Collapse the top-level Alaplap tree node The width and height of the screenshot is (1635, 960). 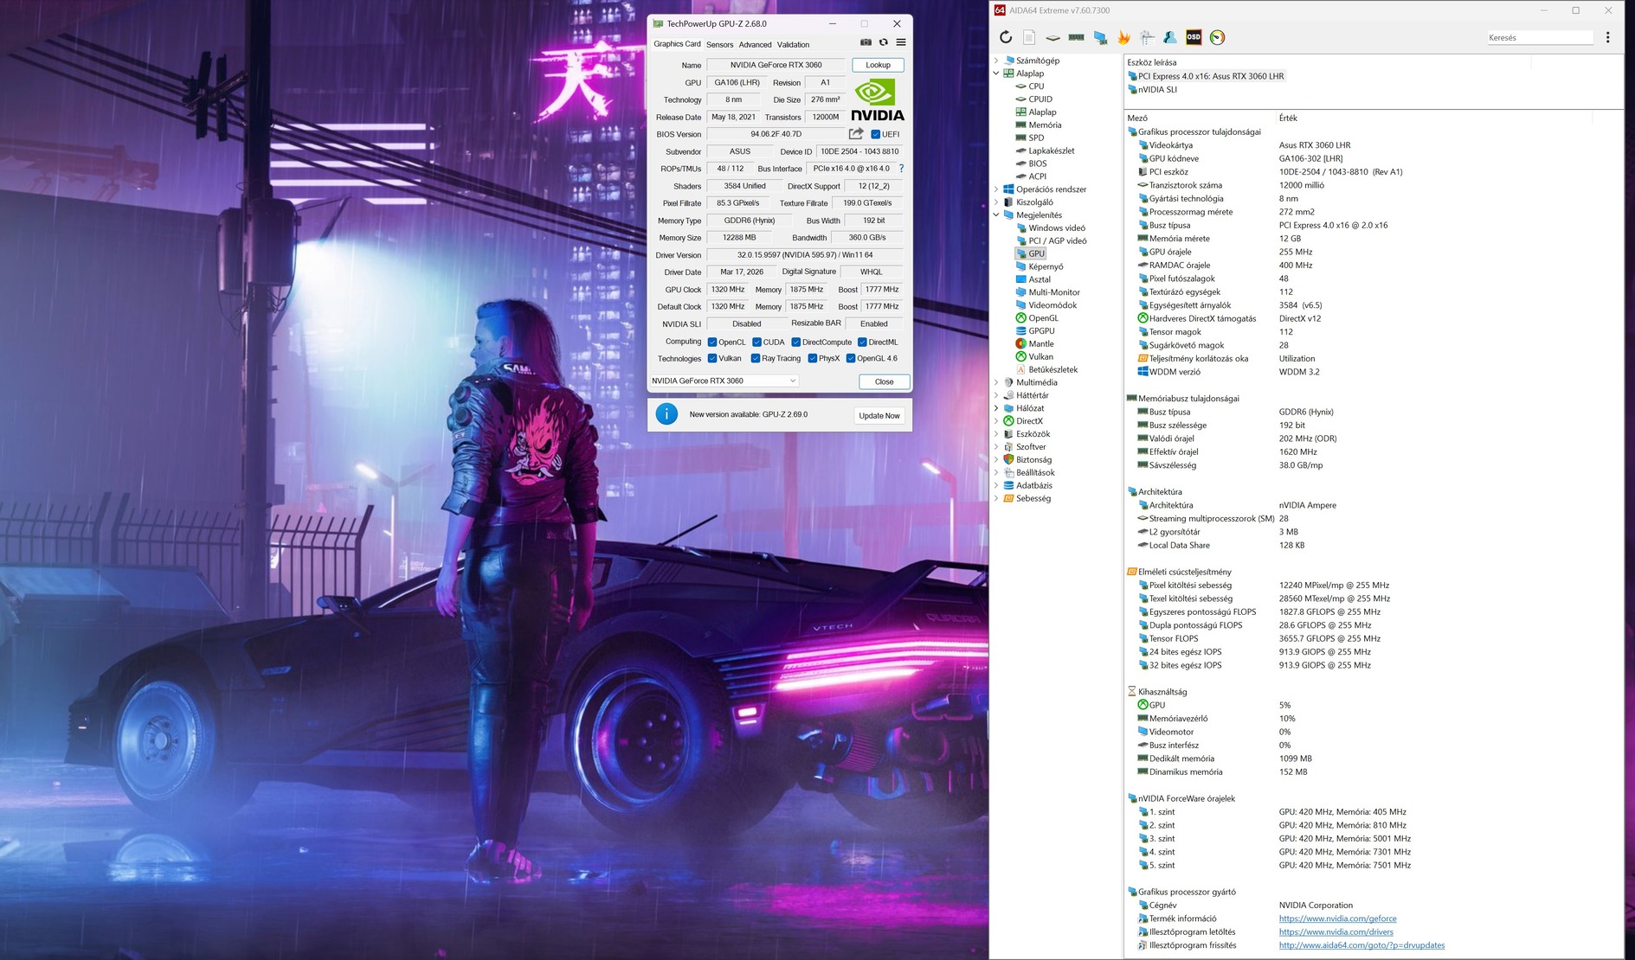(x=996, y=74)
